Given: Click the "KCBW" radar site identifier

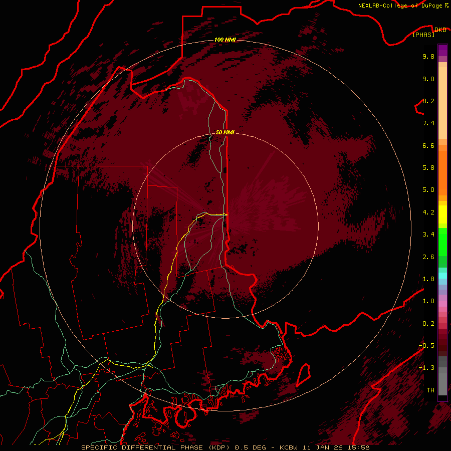Looking at the screenshot, I should pos(289,447).
